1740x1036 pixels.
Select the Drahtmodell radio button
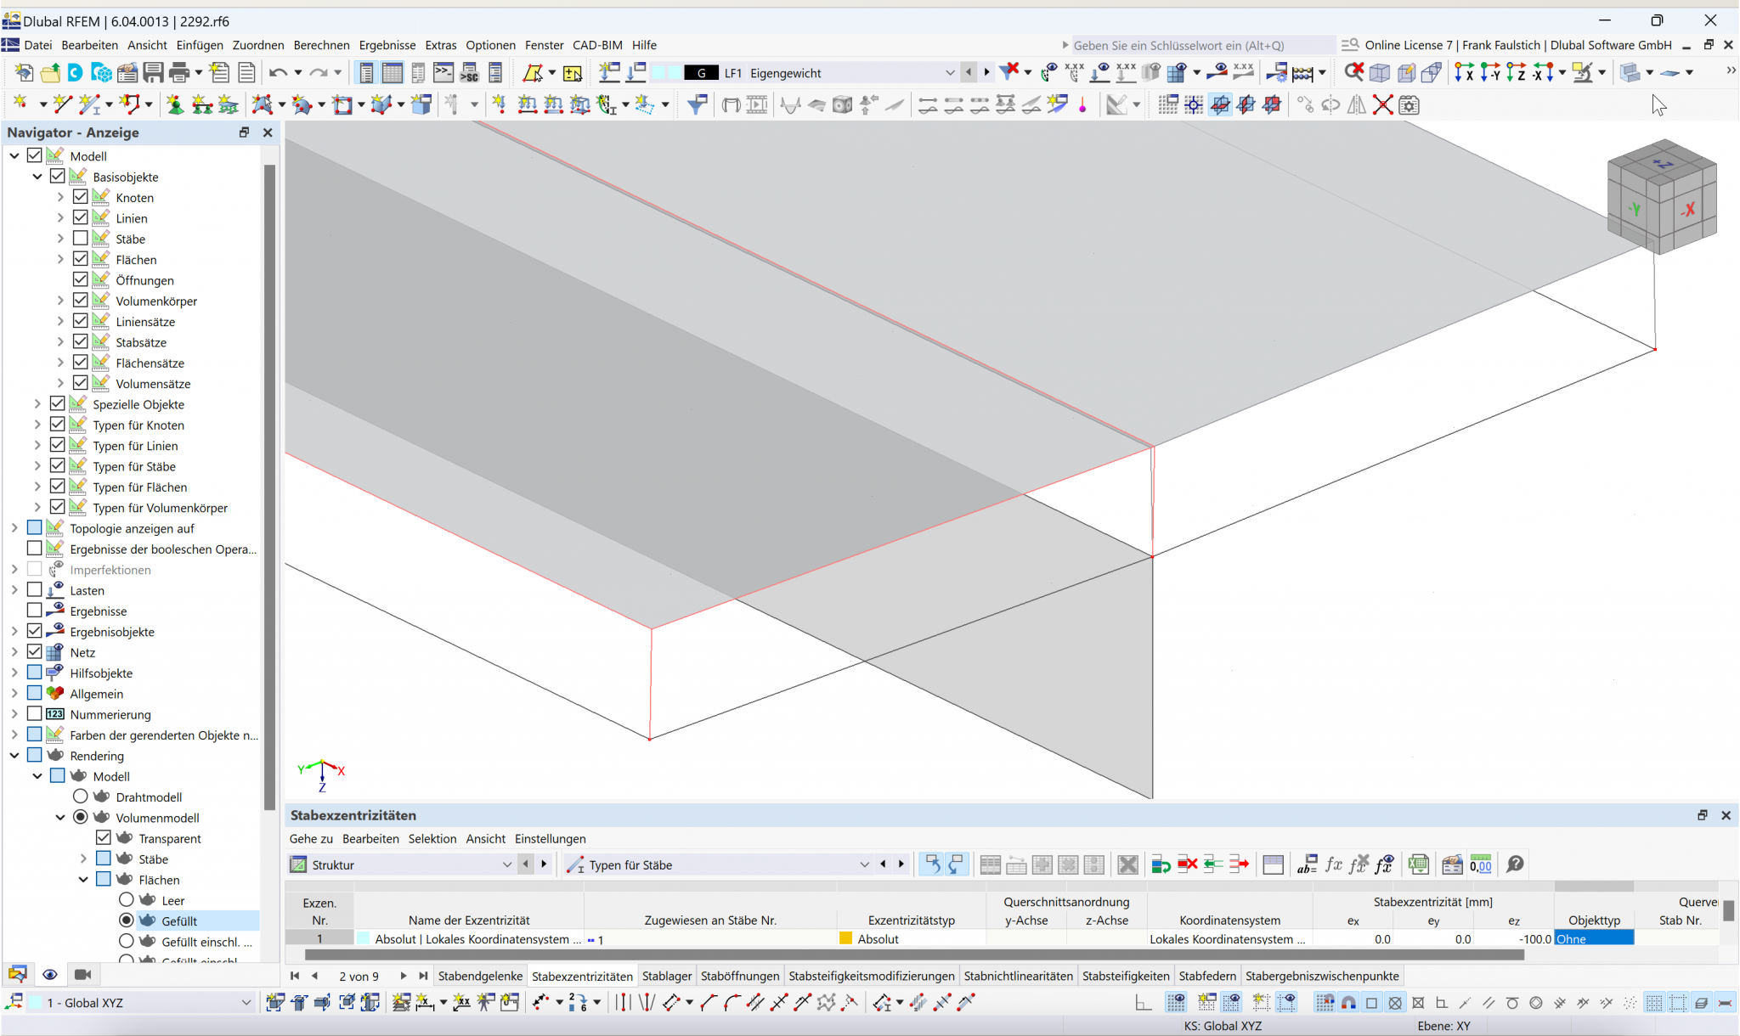(81, 797)
